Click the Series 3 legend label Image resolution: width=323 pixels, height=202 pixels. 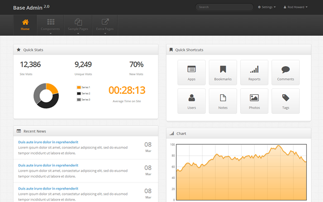[x=86, y=100]
